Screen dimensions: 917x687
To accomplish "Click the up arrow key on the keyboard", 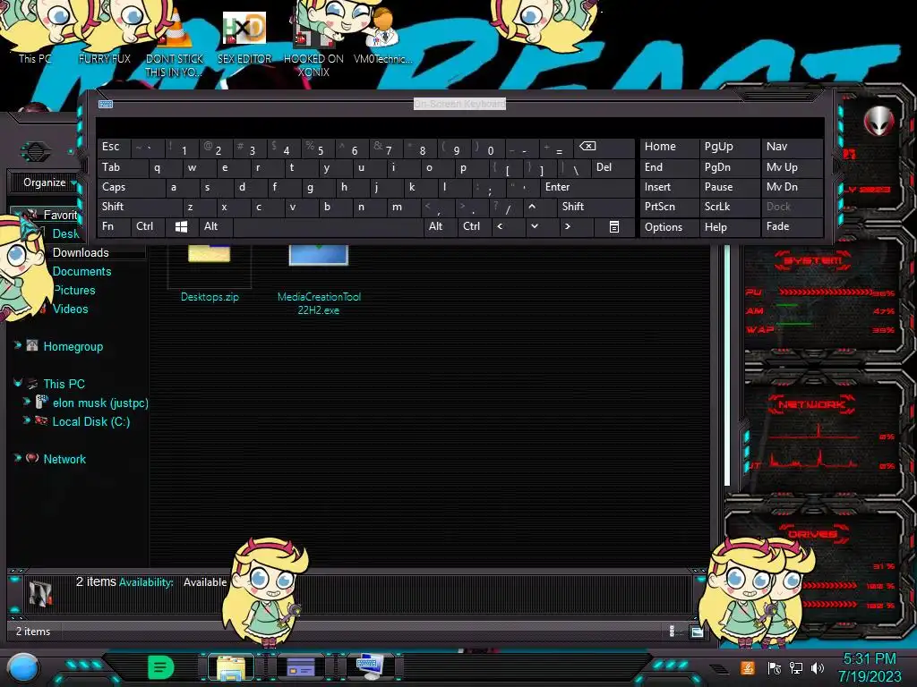I will (532, 207).
